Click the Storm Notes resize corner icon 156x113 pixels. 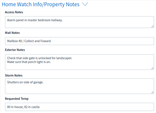point(152,92)
